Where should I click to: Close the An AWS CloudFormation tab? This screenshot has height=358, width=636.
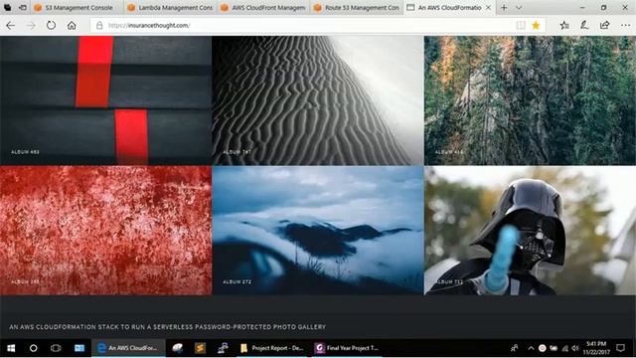[488, 8]
